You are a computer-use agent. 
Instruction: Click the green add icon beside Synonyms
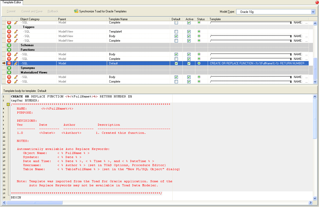9,68
